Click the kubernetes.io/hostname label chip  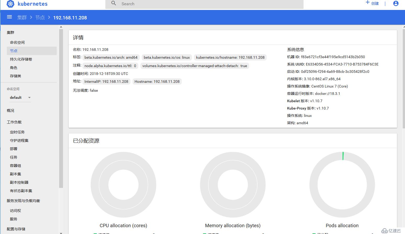coord(230,57)
